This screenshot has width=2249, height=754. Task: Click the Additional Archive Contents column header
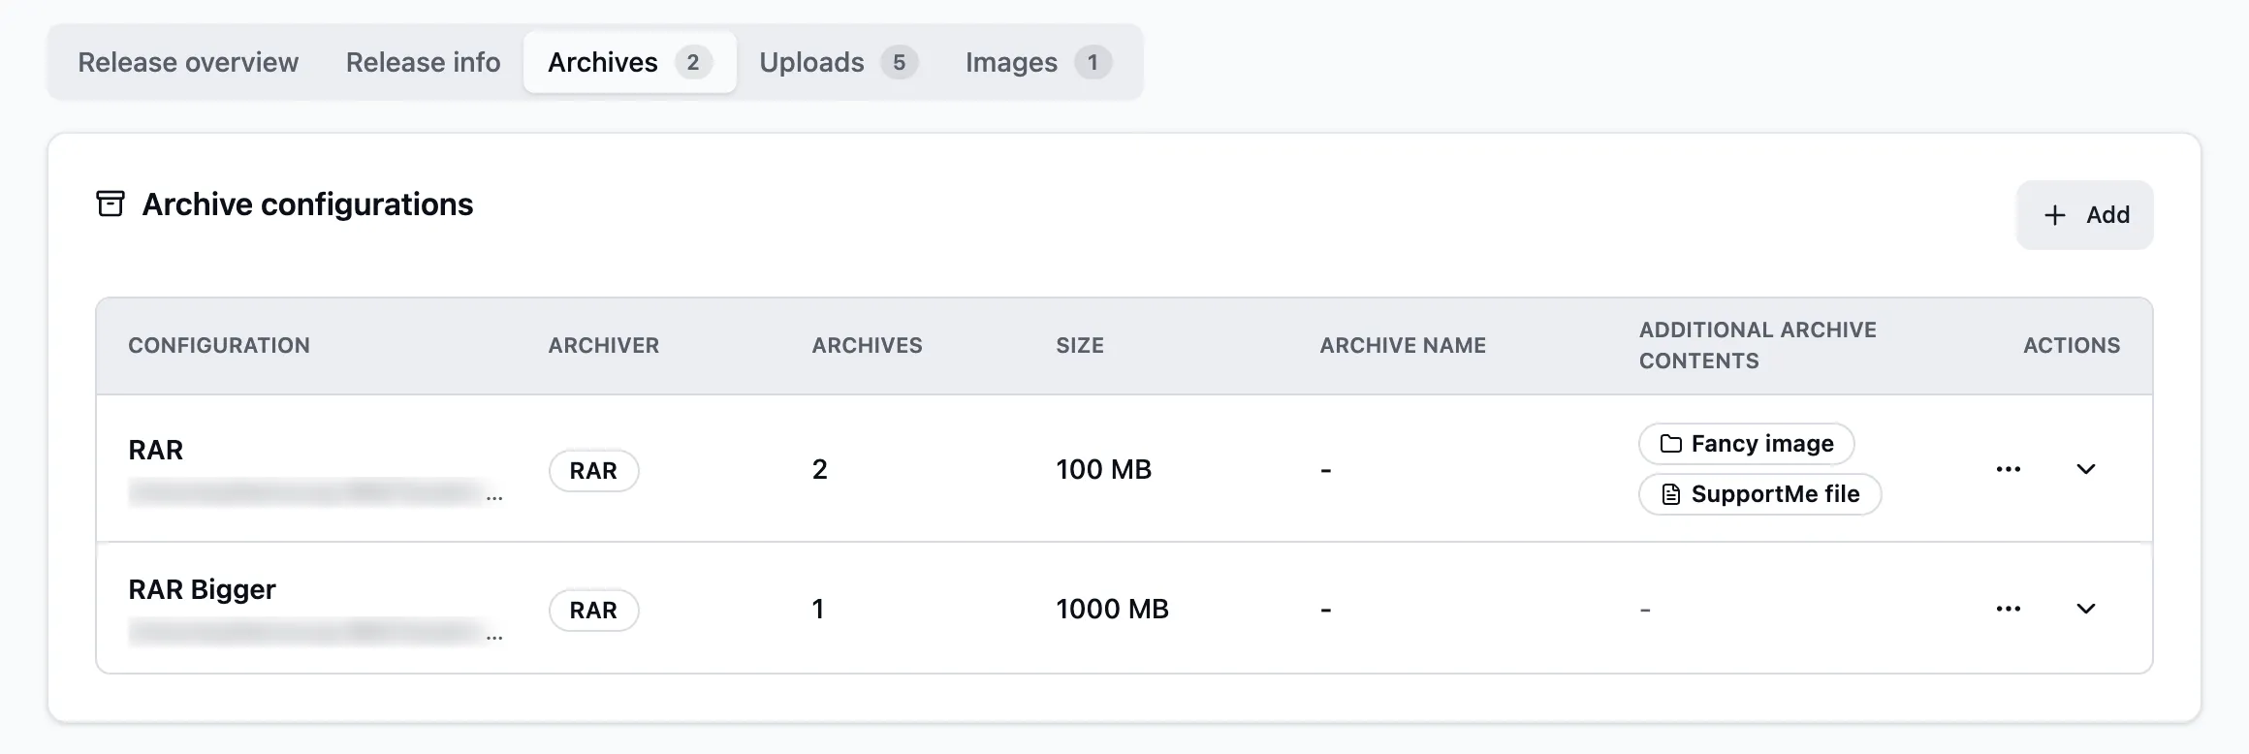pyautogui.click(x=1758, y=345)
